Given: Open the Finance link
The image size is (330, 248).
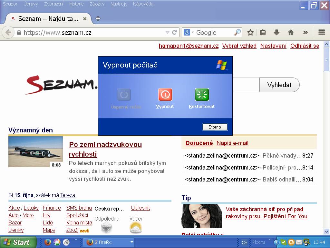Looking at the screenshot, I should click(x=52, y=208).
